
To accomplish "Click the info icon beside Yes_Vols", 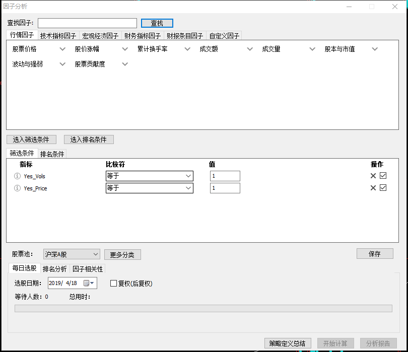I will click(x=17, y=176).
